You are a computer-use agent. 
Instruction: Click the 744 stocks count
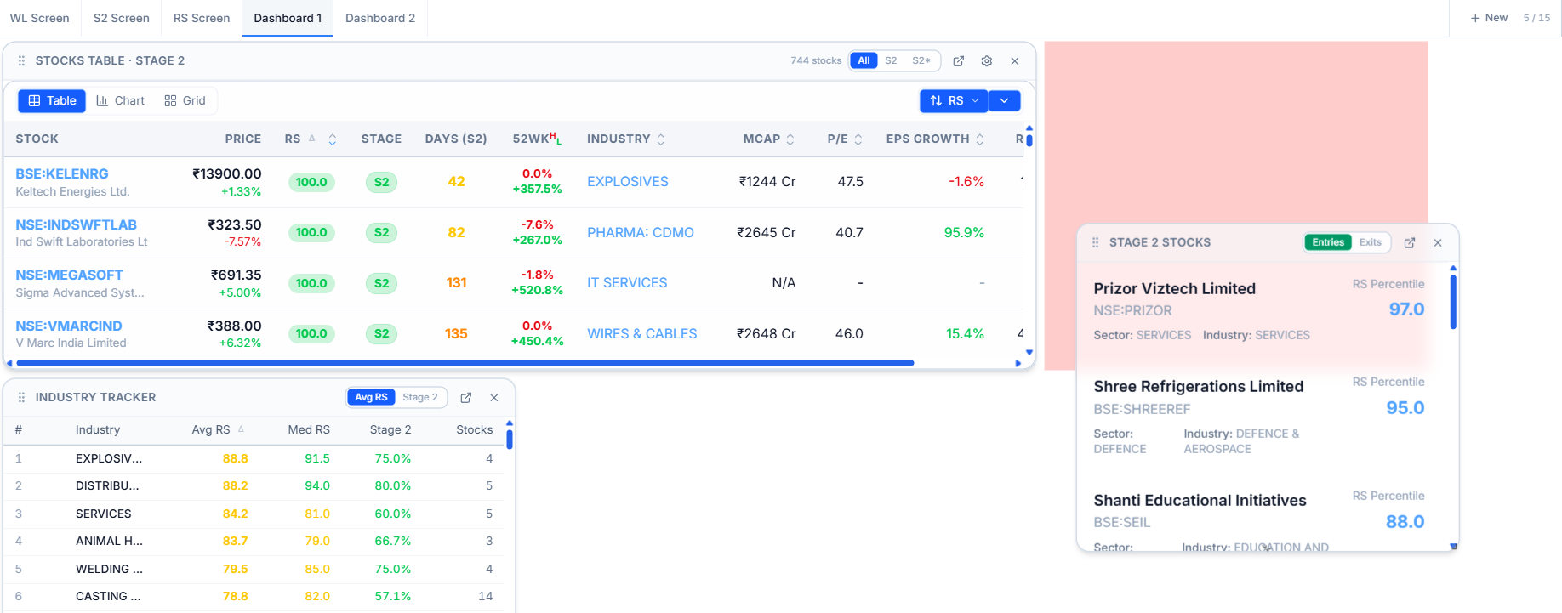coord(816,61)
